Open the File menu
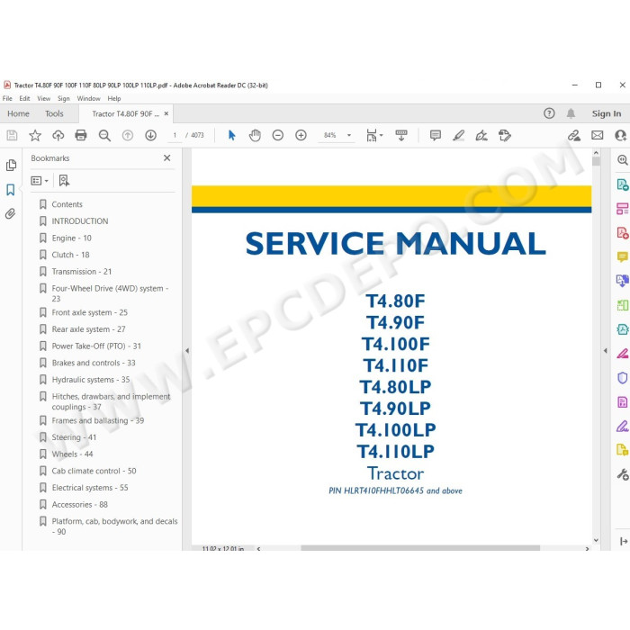Screen dimensions: 630x630 [7, 98]
